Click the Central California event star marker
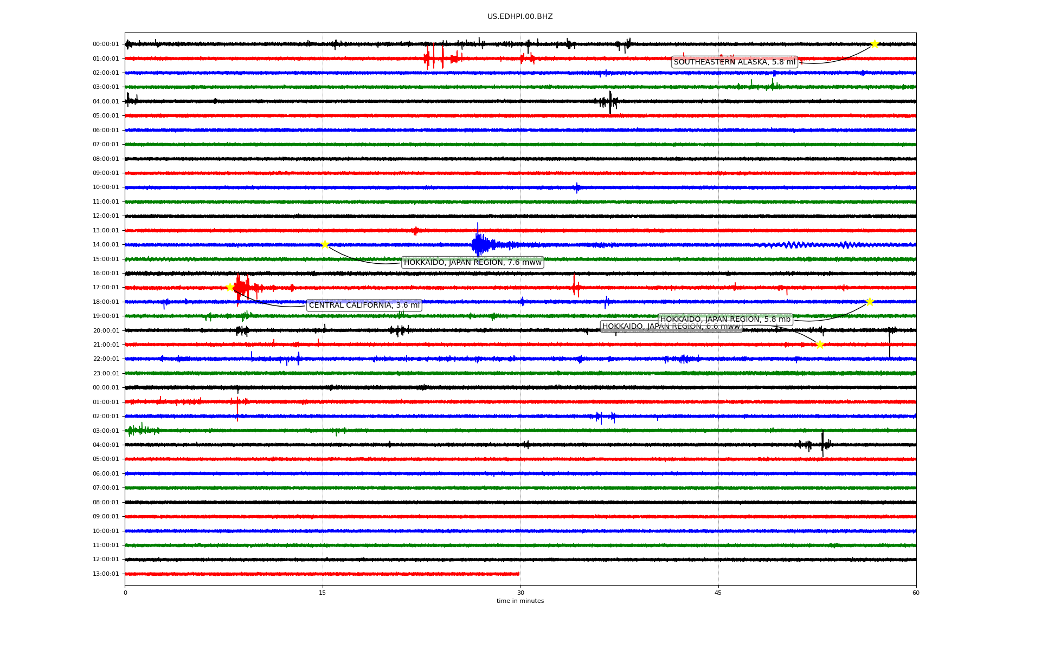The image size is (1041, 650). coord(230,287)
